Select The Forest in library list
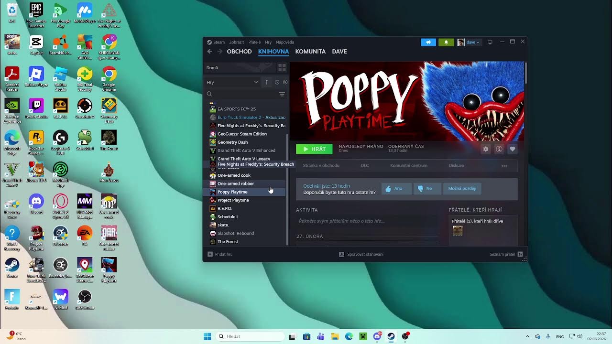 (x=247, y=242)
